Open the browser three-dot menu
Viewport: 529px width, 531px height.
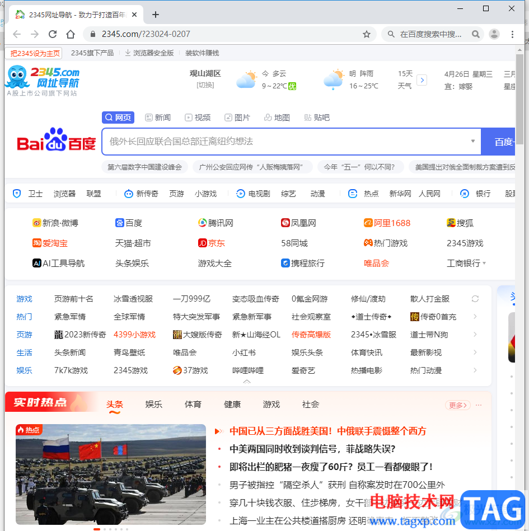(512, 34)
